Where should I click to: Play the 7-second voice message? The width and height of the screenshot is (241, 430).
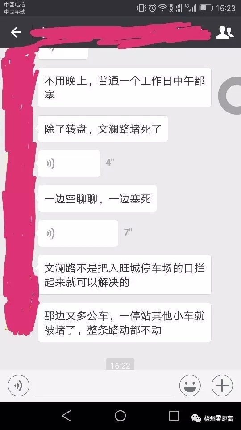(x=78, y=233)
